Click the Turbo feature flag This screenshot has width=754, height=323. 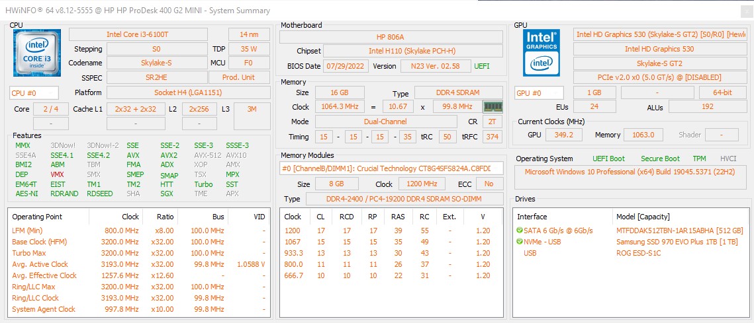click(203, 184)
